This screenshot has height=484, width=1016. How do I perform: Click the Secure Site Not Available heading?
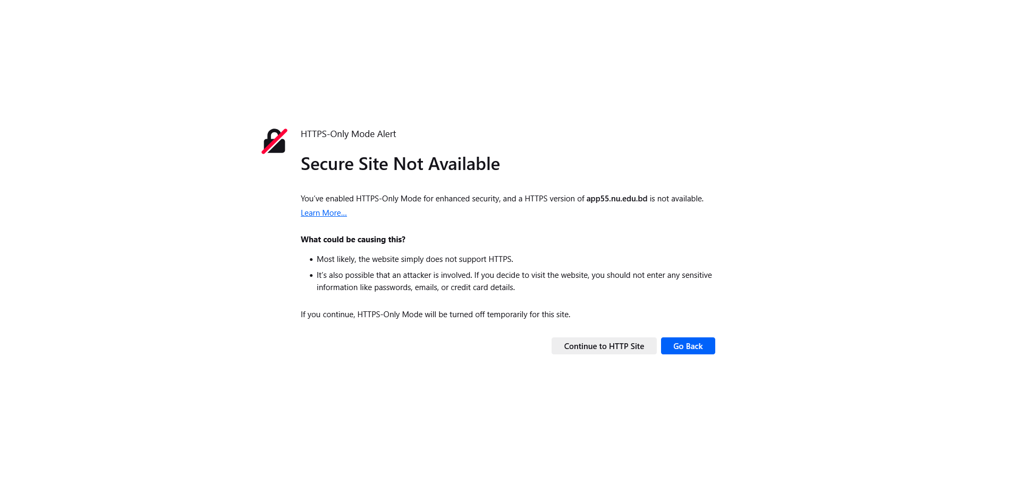tap(400, 164)
